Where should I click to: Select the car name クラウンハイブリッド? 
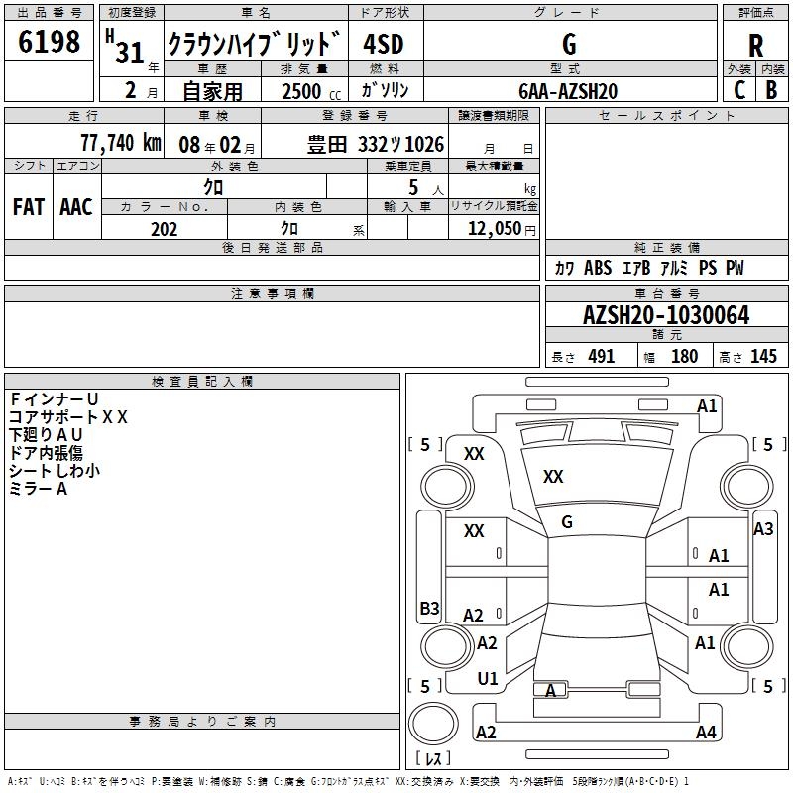click(x=254, y=44)
